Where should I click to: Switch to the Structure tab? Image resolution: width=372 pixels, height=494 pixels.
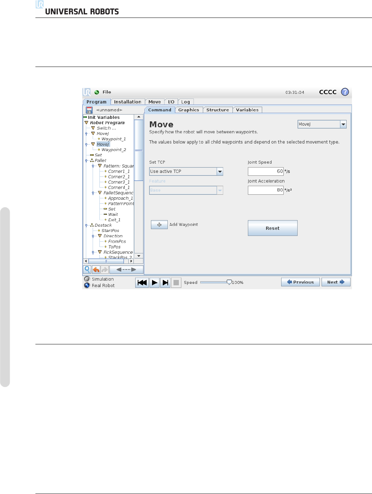(217, 110)
